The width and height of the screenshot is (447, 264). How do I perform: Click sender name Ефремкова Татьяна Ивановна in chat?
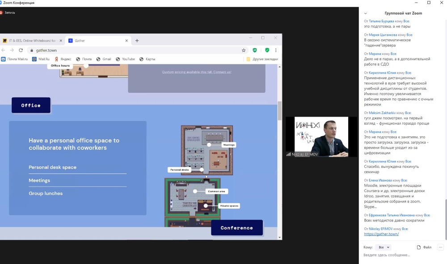pyautogui.click(x=392, y=215)
